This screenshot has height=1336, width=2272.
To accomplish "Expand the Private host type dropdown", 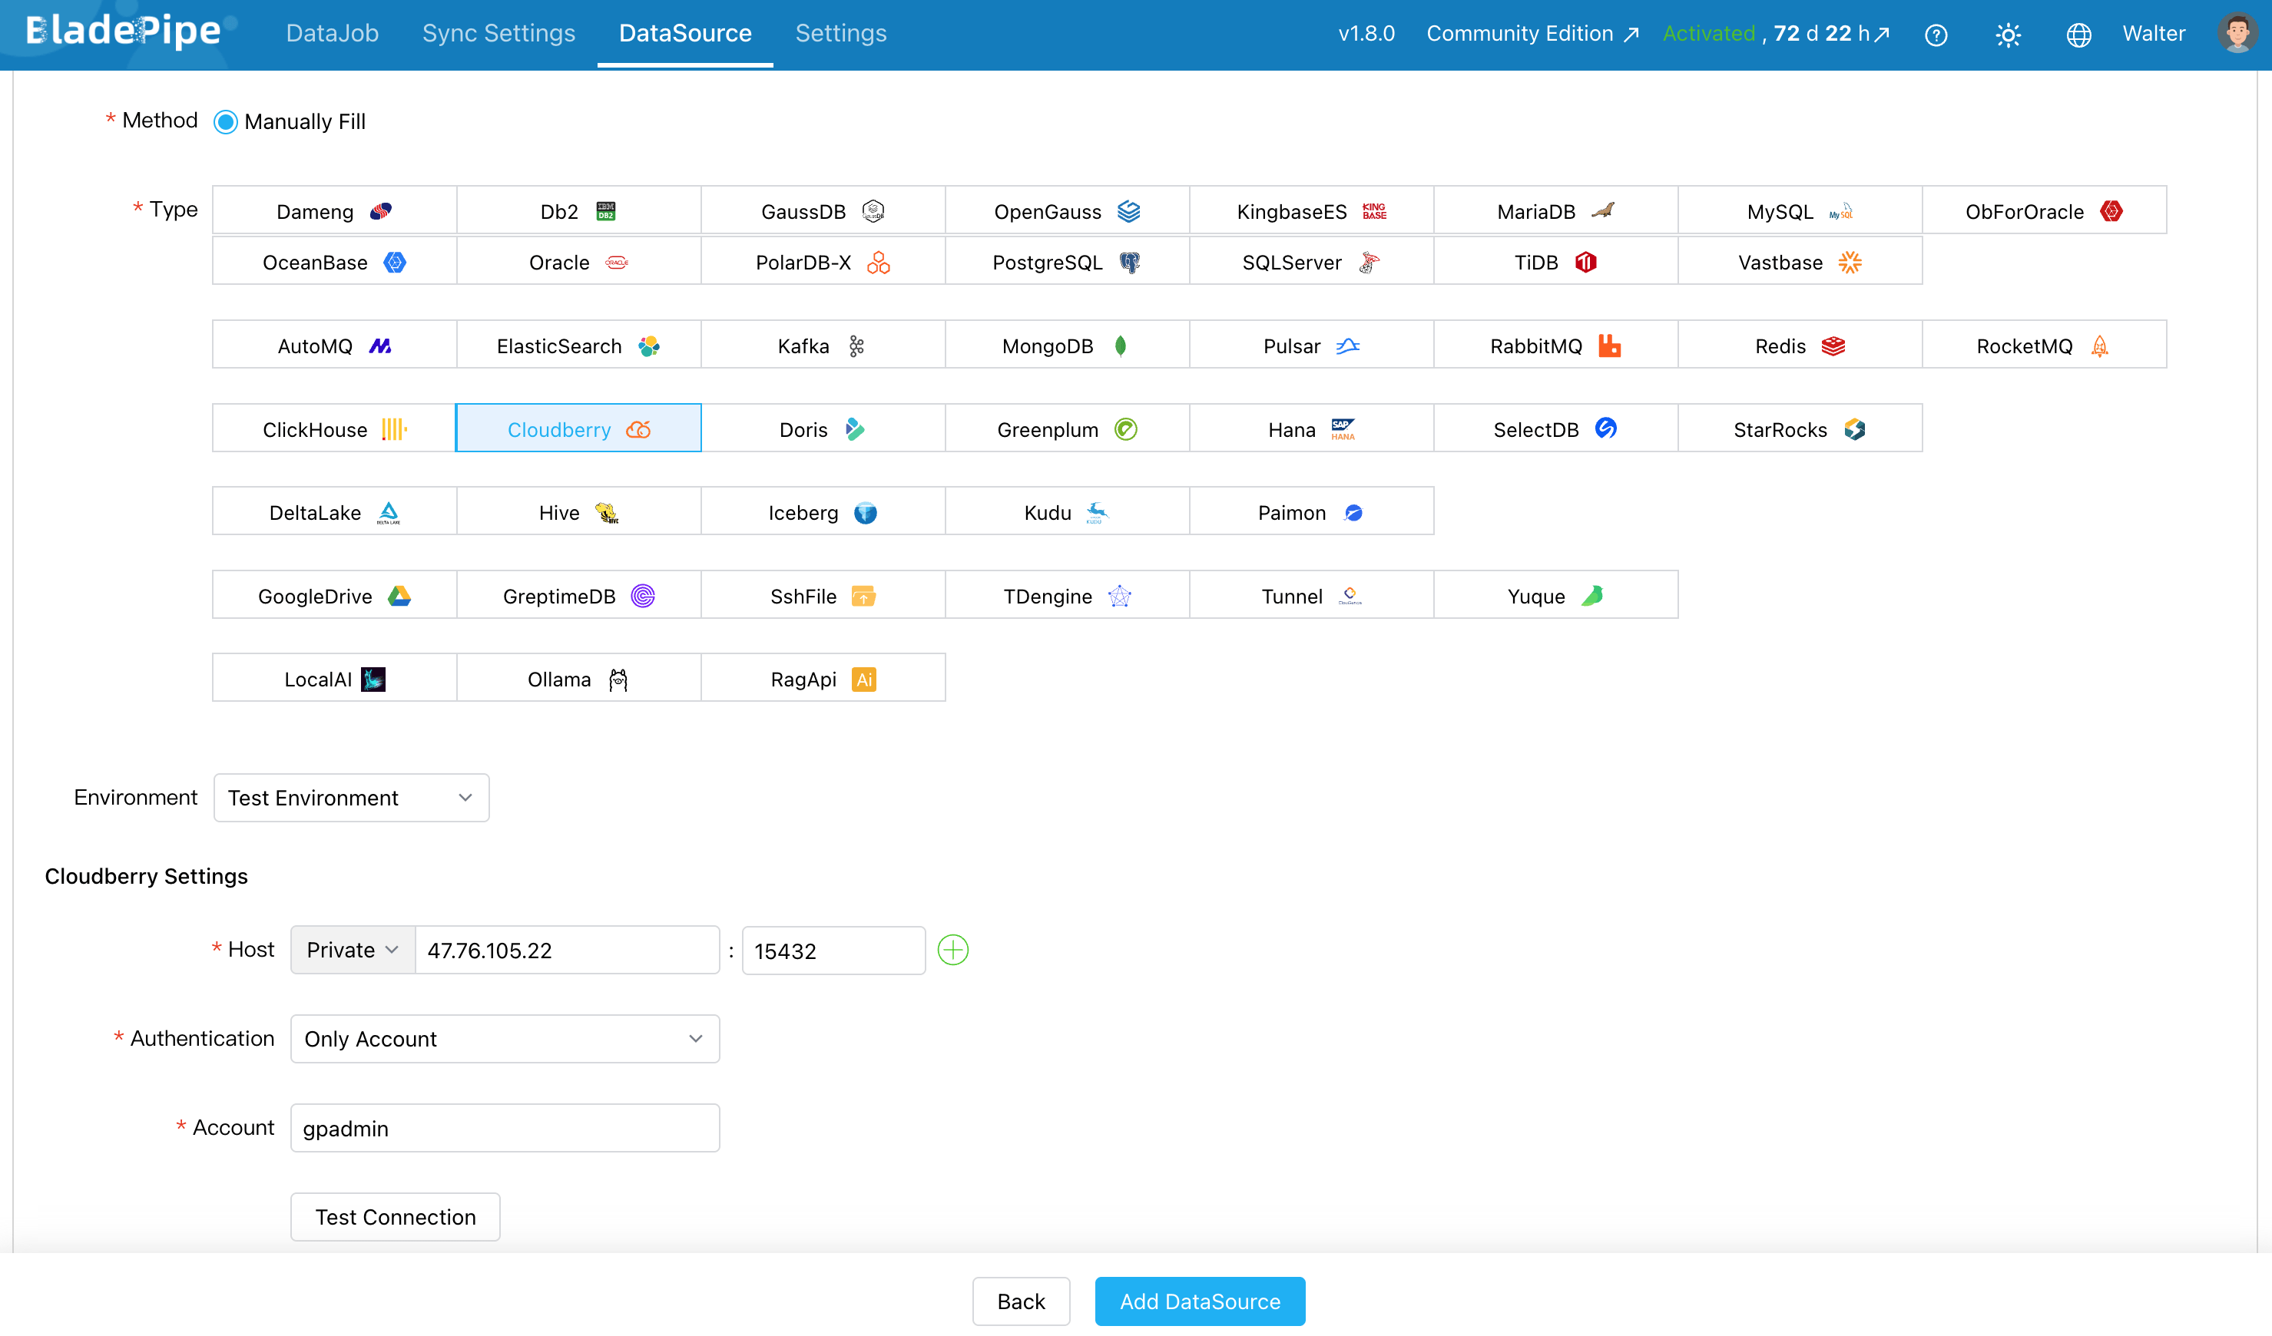I will [x=353, y=950].
